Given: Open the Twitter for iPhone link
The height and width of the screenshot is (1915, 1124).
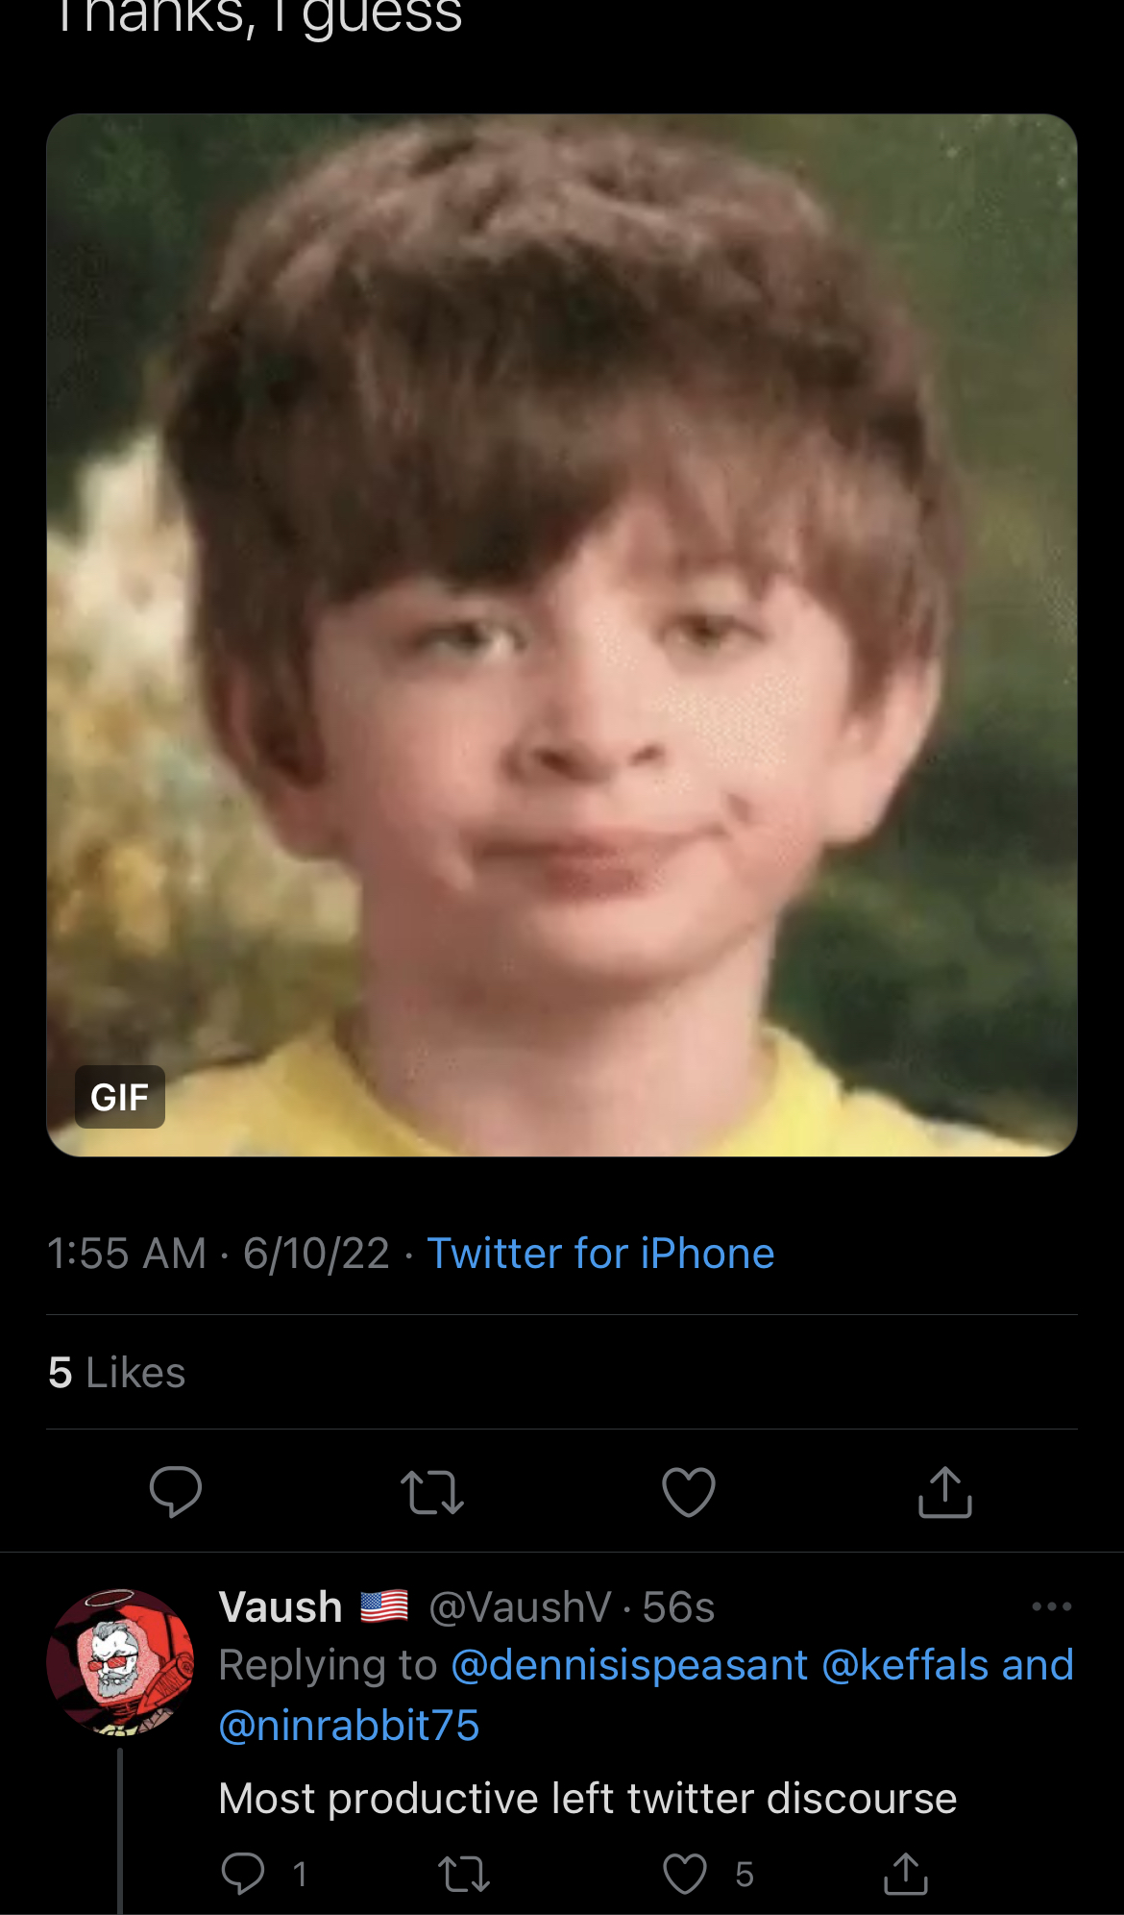Looking at the screenshot, I should click(600, 1254).
